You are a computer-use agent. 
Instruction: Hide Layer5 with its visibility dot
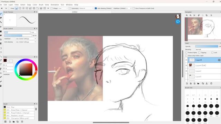click(x=186, y=60)
